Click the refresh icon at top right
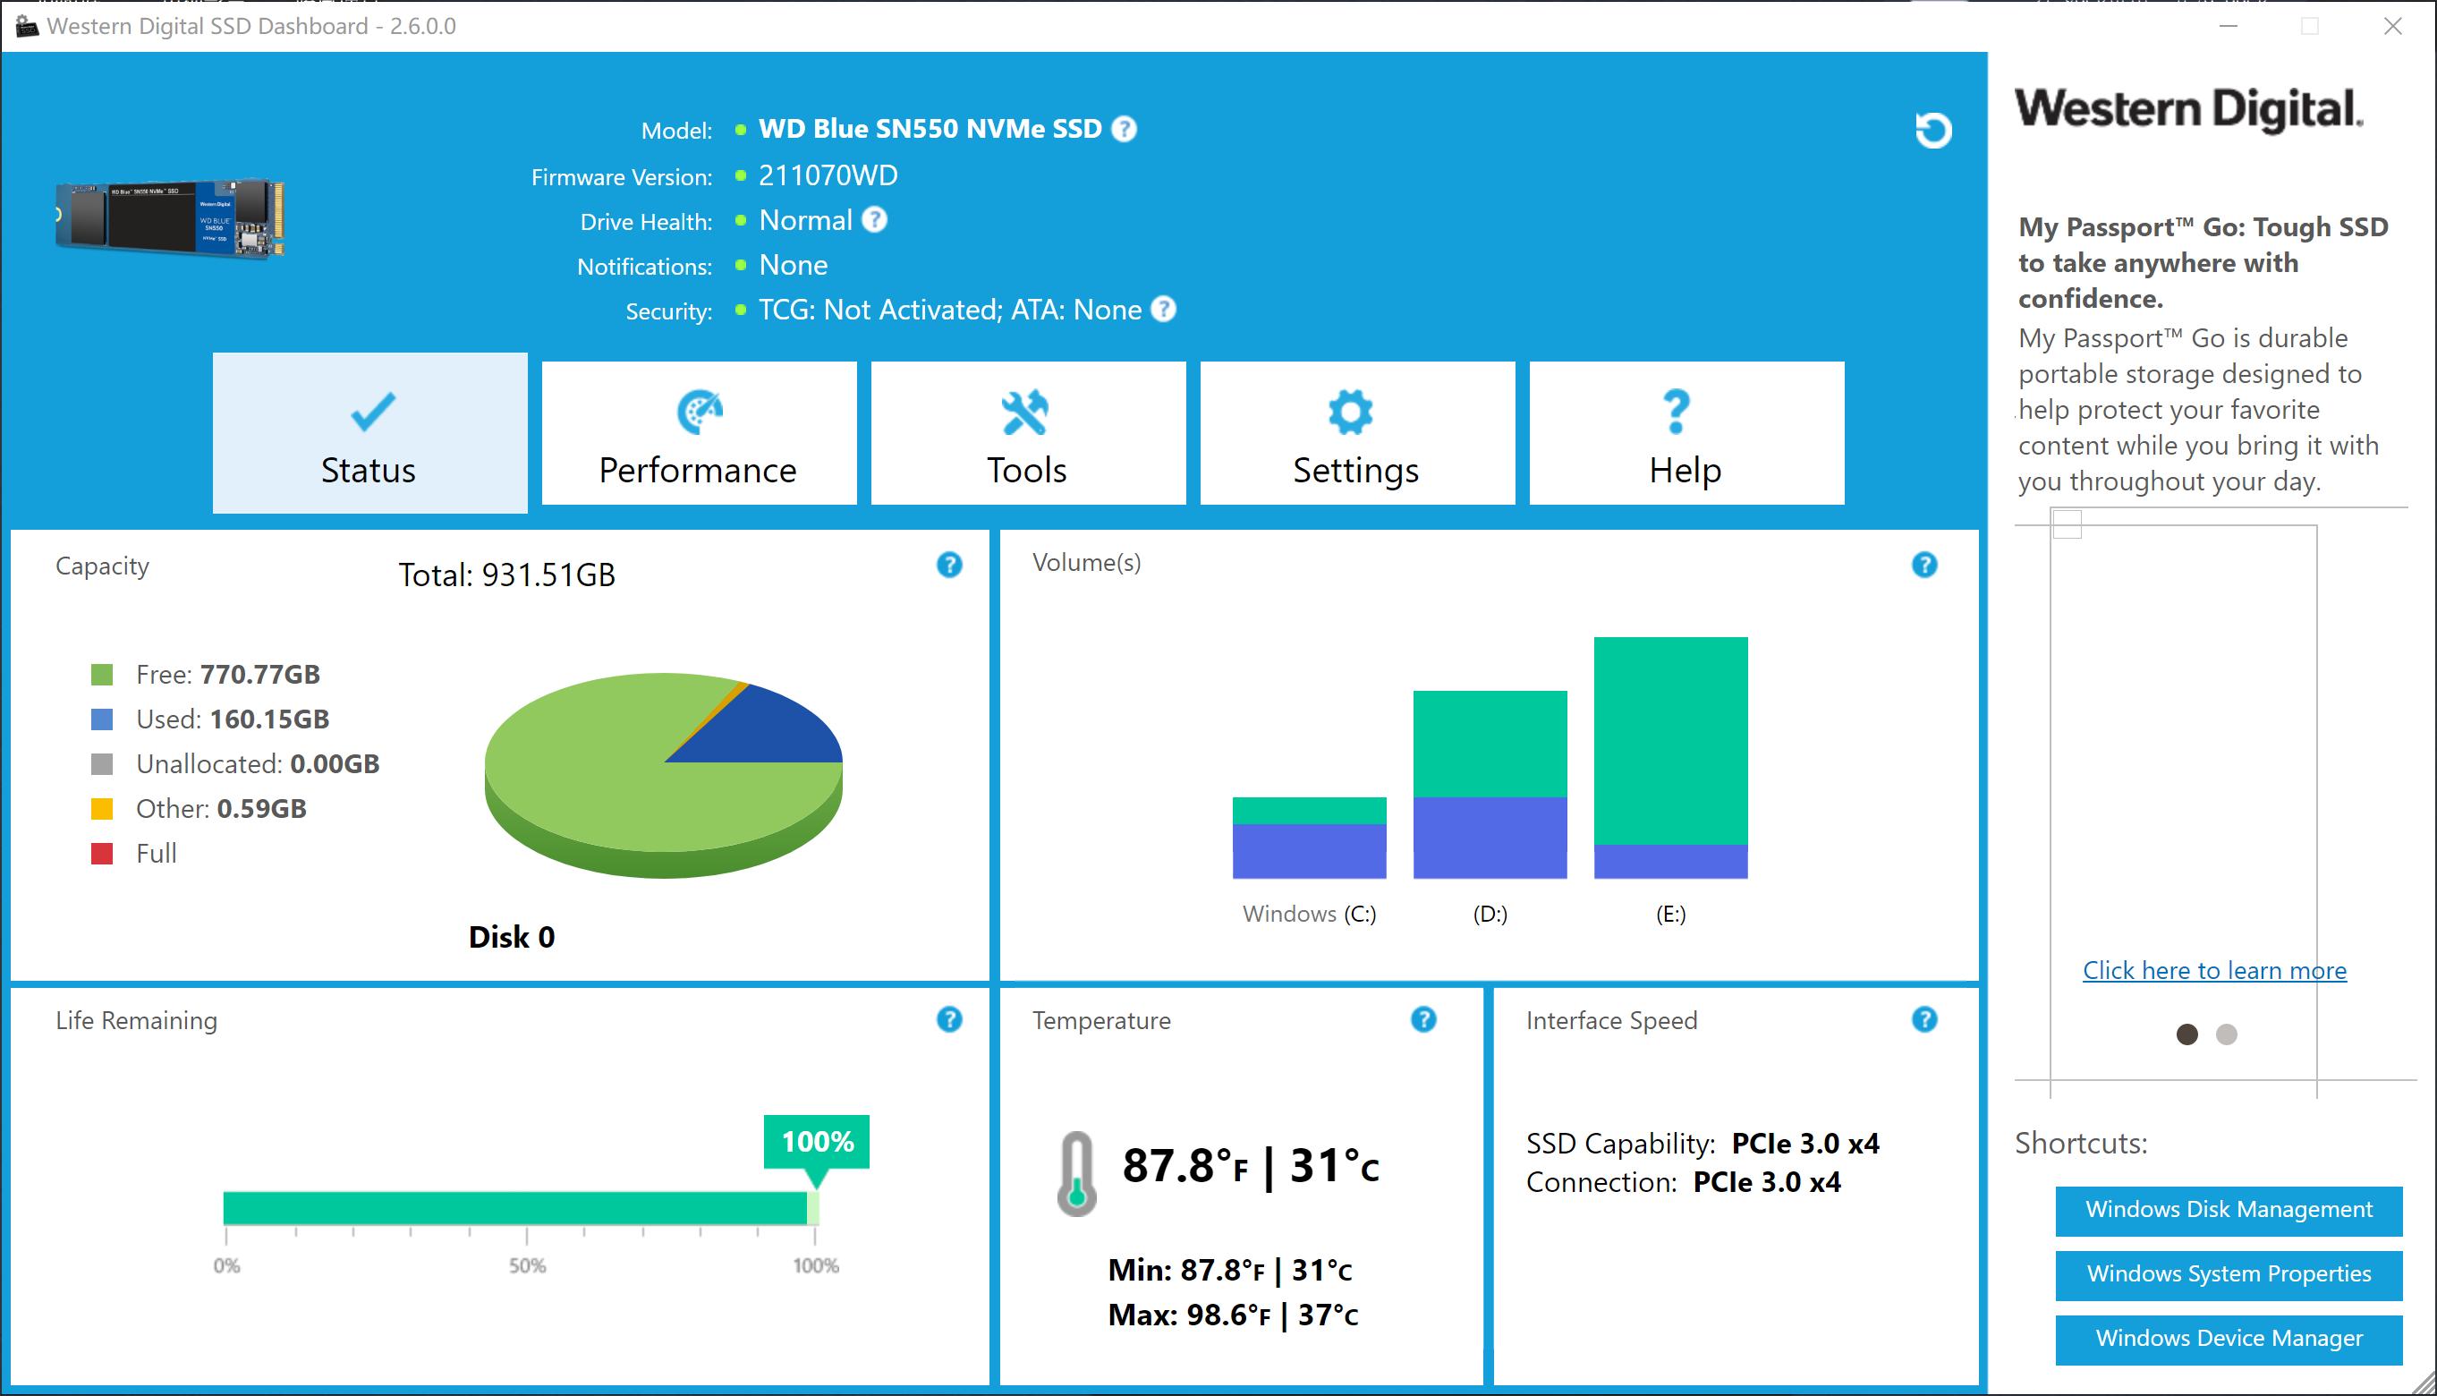The width and height of the screenshot is (2437, 1396). click(x=1933, y=130)
